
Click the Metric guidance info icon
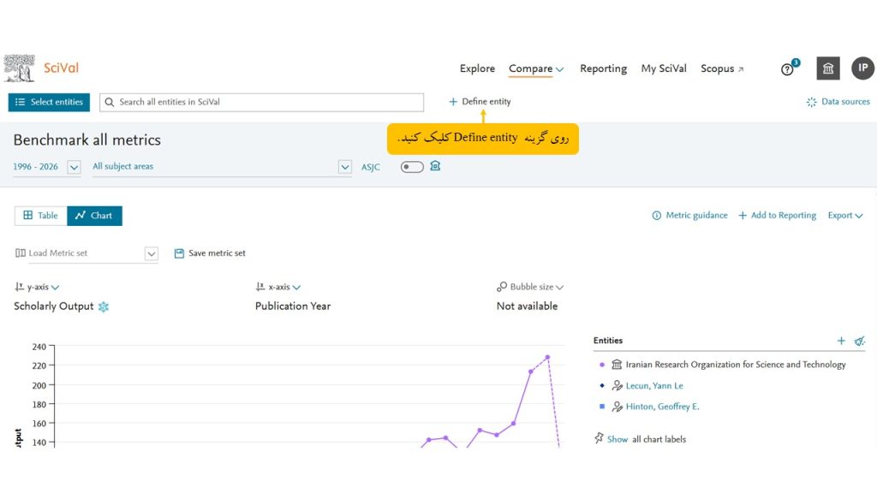tap(657, 215)
